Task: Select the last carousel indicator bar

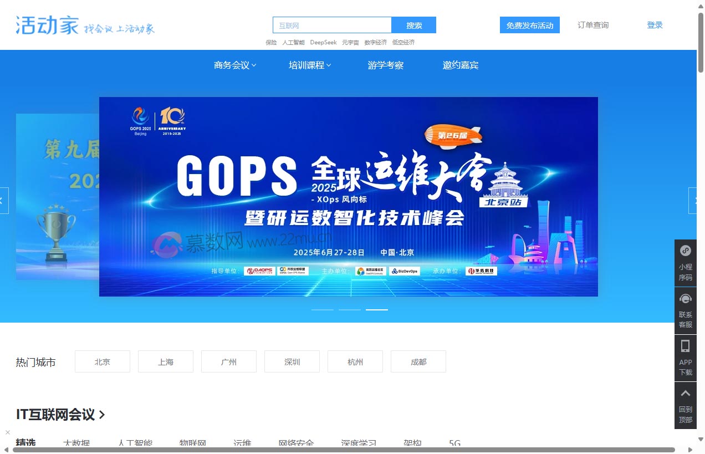Action: [377, 309]
